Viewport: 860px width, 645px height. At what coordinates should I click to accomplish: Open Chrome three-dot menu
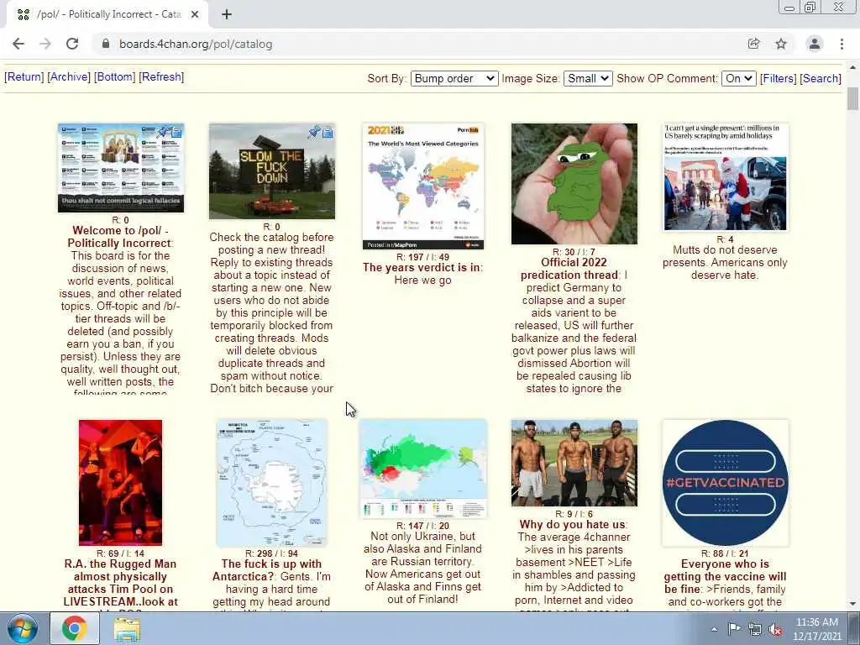tap(842, 44)
